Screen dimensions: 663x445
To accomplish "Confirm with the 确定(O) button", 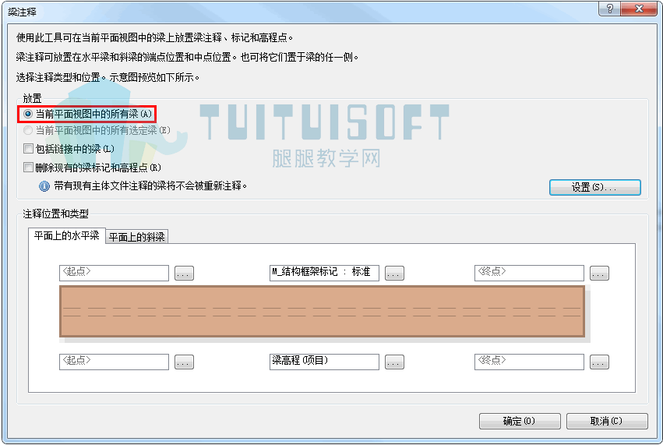I will click(x=520, y=422).
